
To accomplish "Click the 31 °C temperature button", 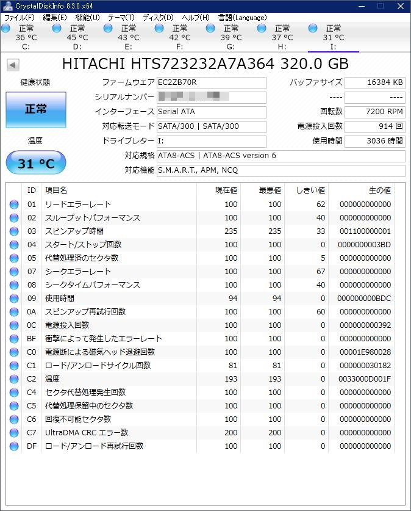I will 36,162.
